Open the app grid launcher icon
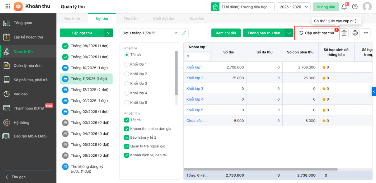 (8, 6)
